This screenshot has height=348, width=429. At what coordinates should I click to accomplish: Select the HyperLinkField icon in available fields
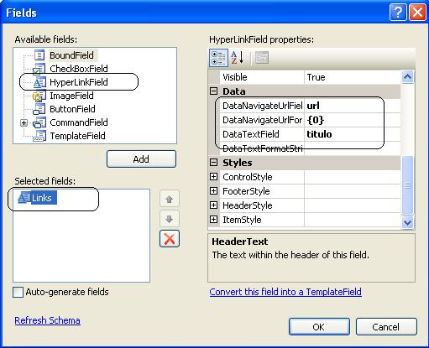tap(39, 82)
